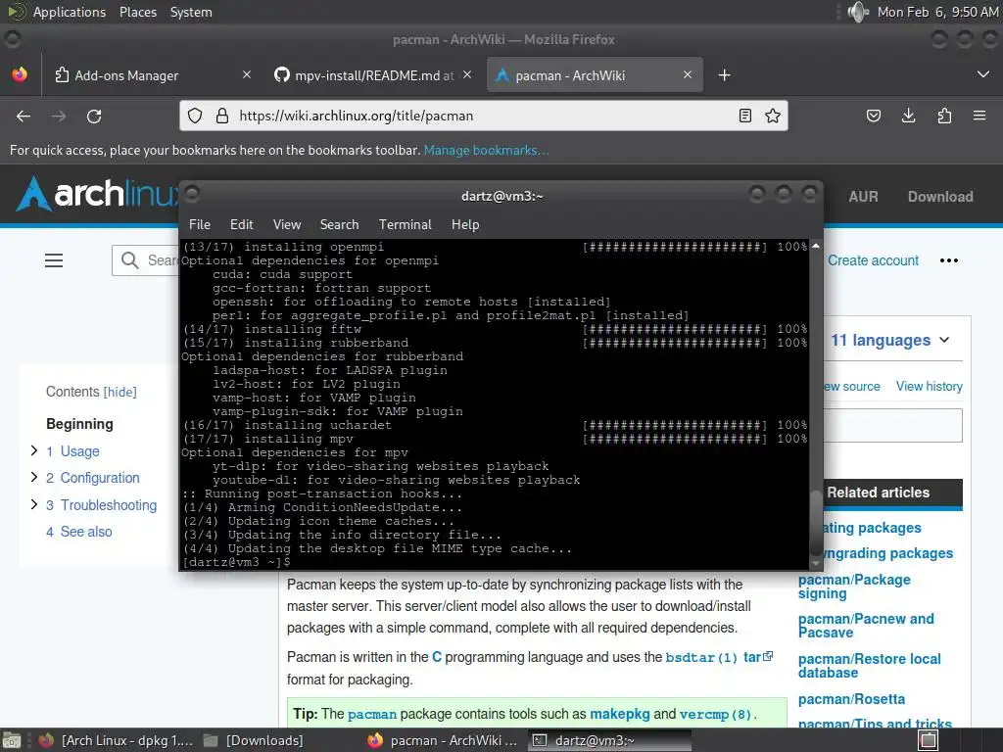Click the tracking protection shield icon
This screenshot has width=1003, height=752.
coord(195,116)
